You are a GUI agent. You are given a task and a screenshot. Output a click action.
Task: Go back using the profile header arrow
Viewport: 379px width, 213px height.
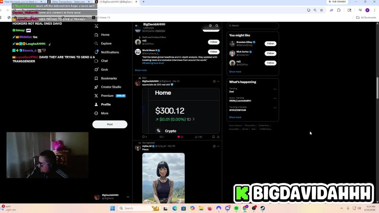[x=136, y=26]
